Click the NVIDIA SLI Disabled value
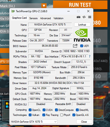Screen dimensions: 110x127 click(41, 104)
